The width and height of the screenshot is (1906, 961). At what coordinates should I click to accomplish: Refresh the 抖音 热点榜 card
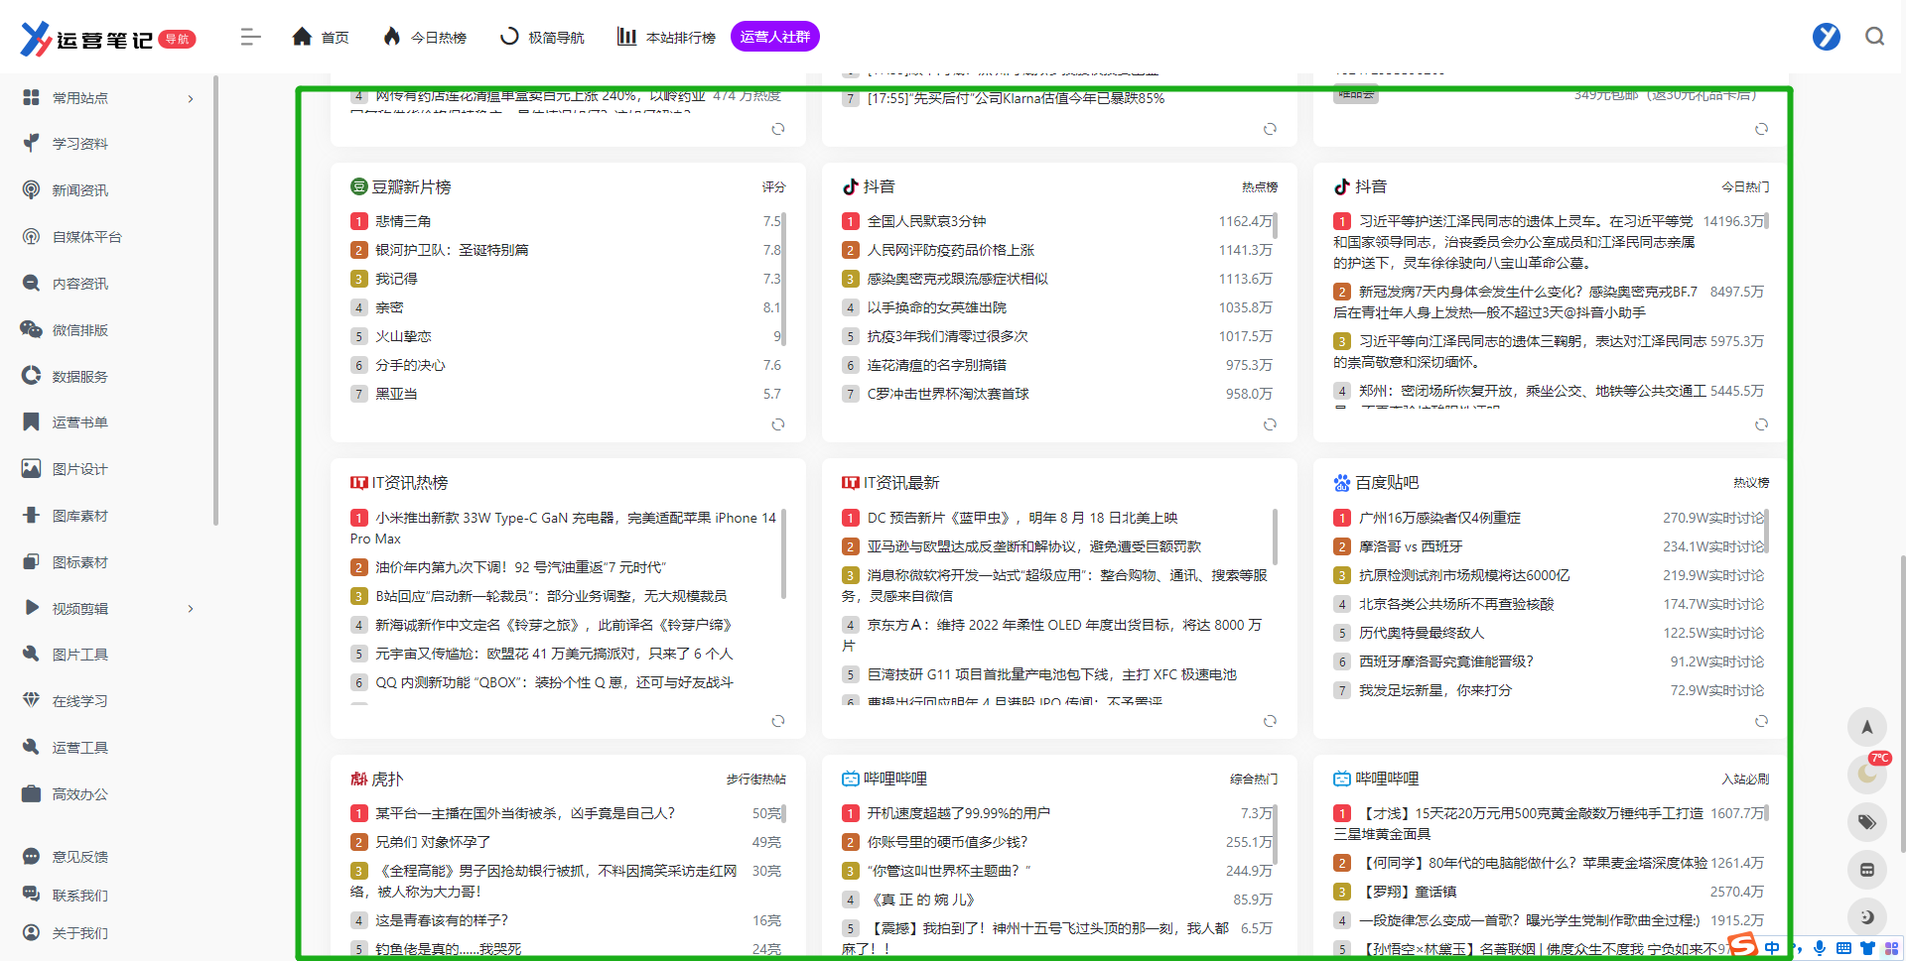pos(1270,424)
